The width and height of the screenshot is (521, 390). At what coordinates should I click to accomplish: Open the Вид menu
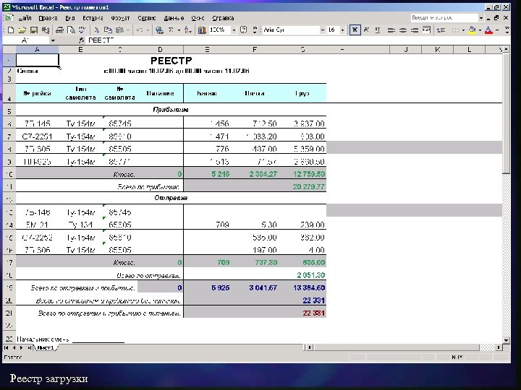point(69,18)
